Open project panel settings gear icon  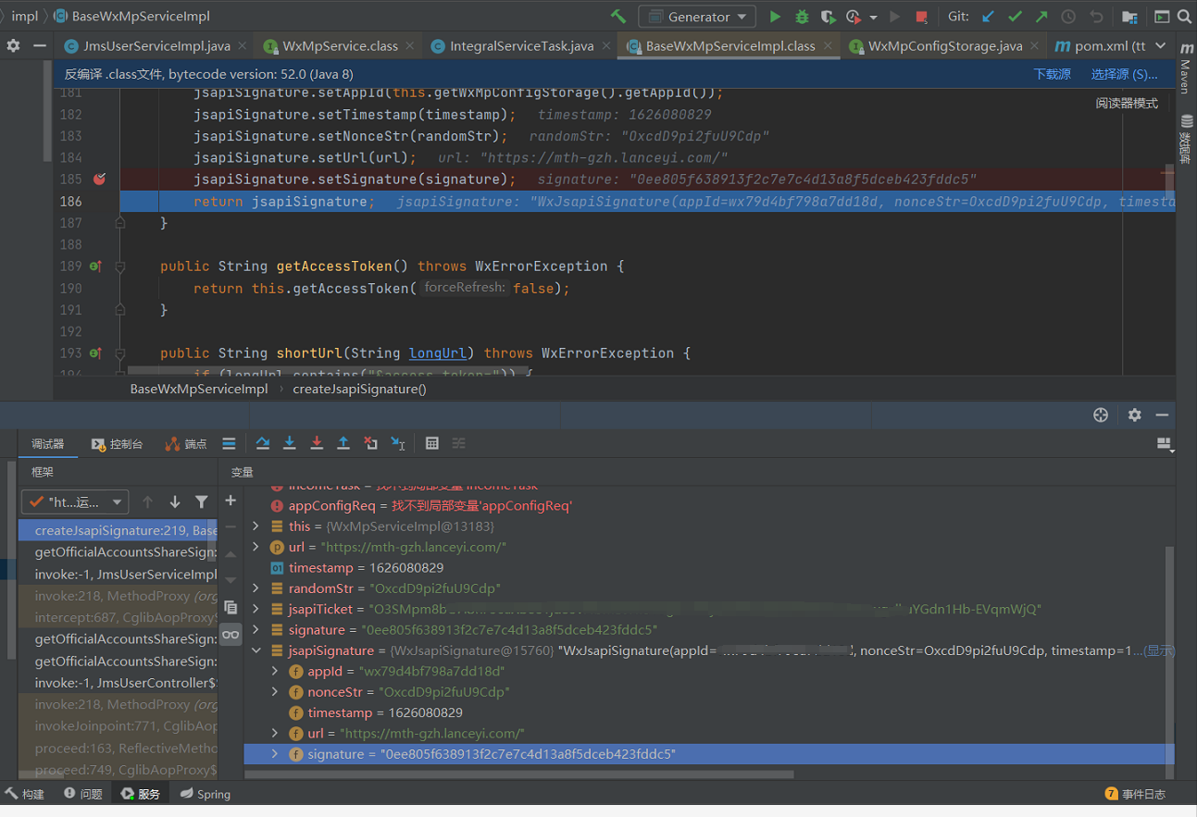(x=13, y=45)
